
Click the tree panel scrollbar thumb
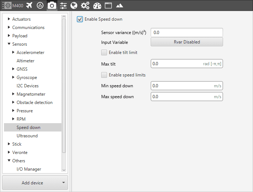coord(64,86)
